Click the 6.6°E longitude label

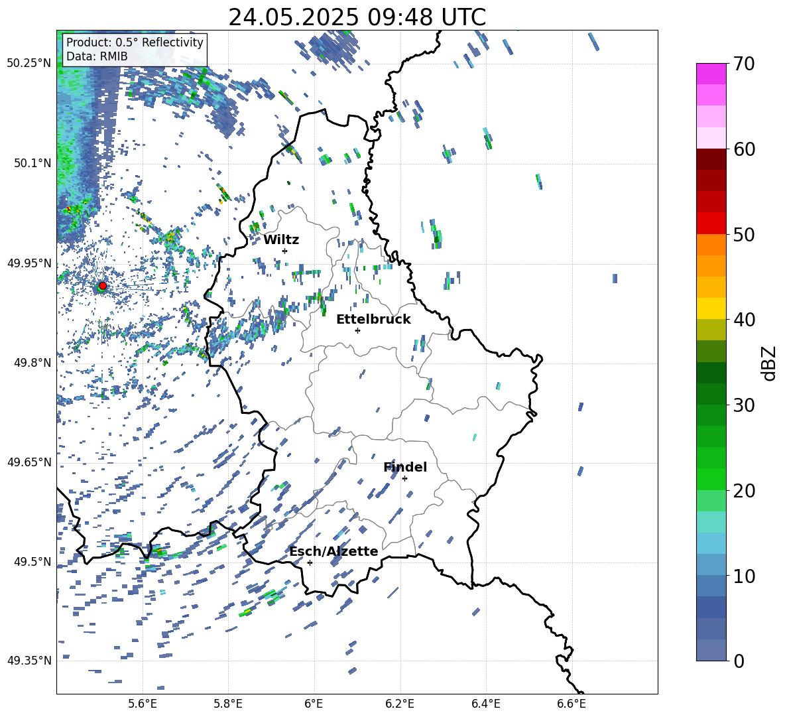click(572, 704)
